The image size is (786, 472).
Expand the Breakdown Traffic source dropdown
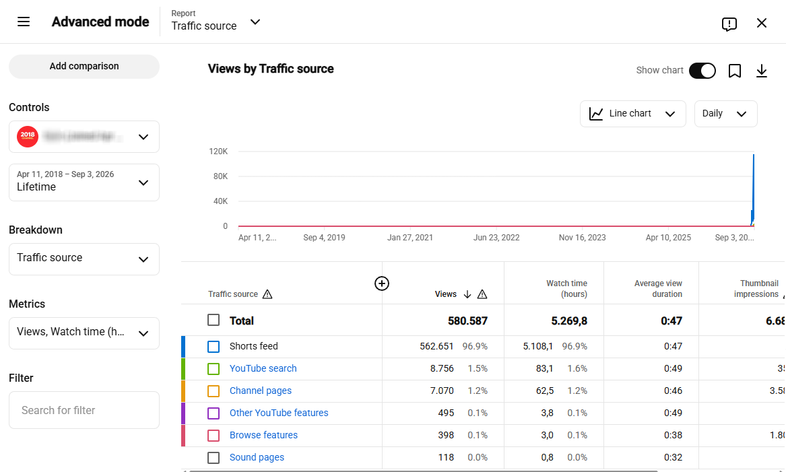(84, 259)
